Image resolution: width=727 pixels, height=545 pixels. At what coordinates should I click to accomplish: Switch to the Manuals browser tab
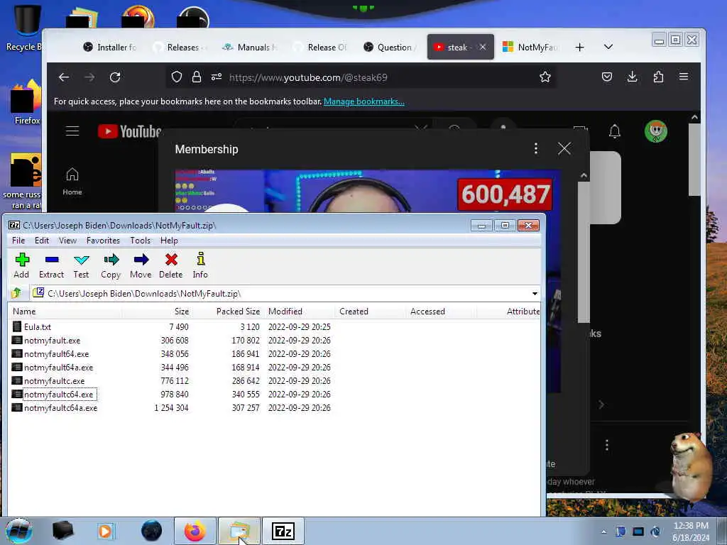point(251,48)
